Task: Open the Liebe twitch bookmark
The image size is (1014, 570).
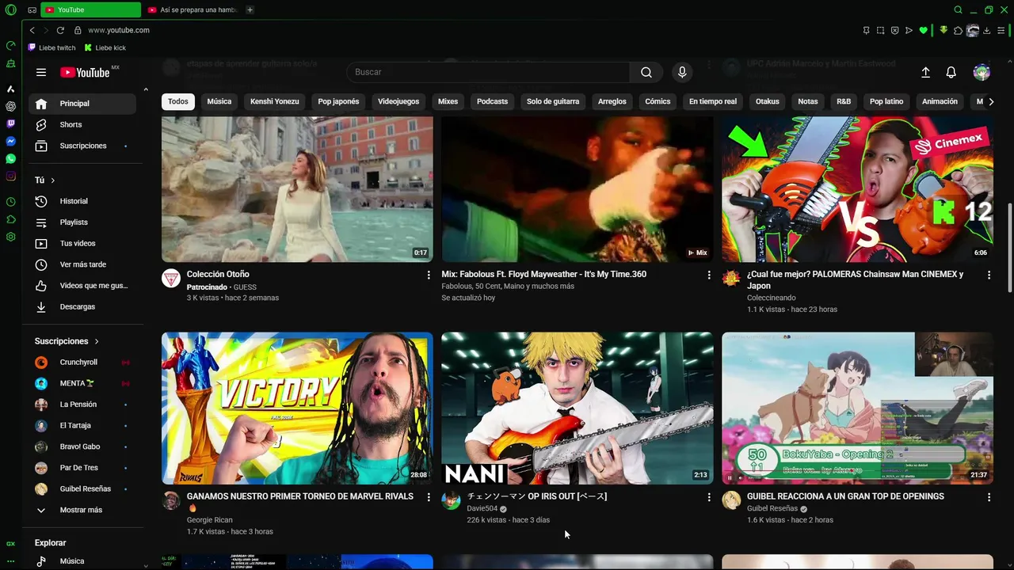Action: [52, 47]
